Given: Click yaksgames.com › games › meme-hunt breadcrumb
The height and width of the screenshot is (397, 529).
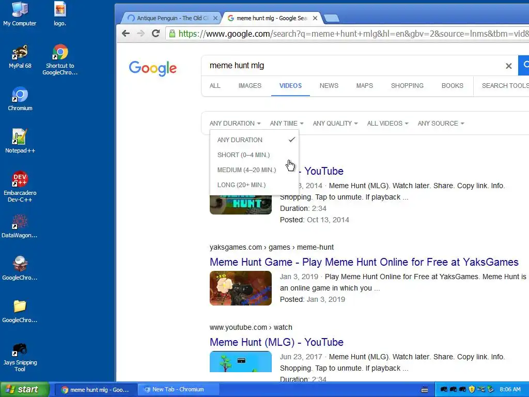Looking at the screenshot, I should [272, 248].
